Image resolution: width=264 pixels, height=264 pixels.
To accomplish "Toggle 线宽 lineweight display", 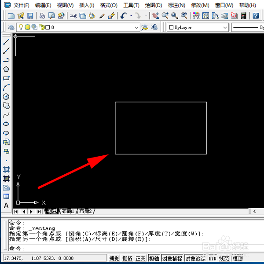I will coord(224,258).
